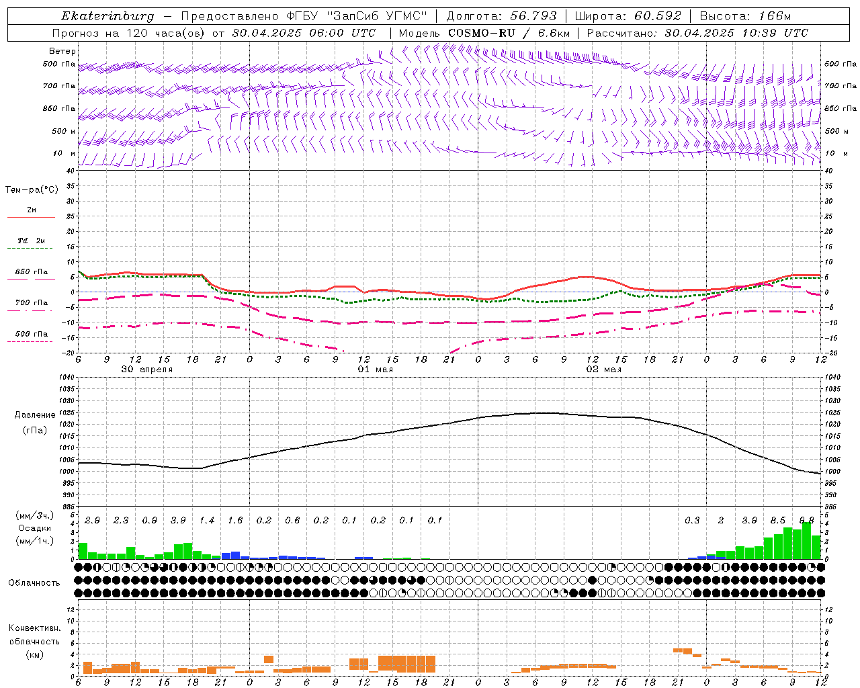The image size is (860, 688).
Task: Click the 'Ветер' wind panel label
Action: pos(62,51)
